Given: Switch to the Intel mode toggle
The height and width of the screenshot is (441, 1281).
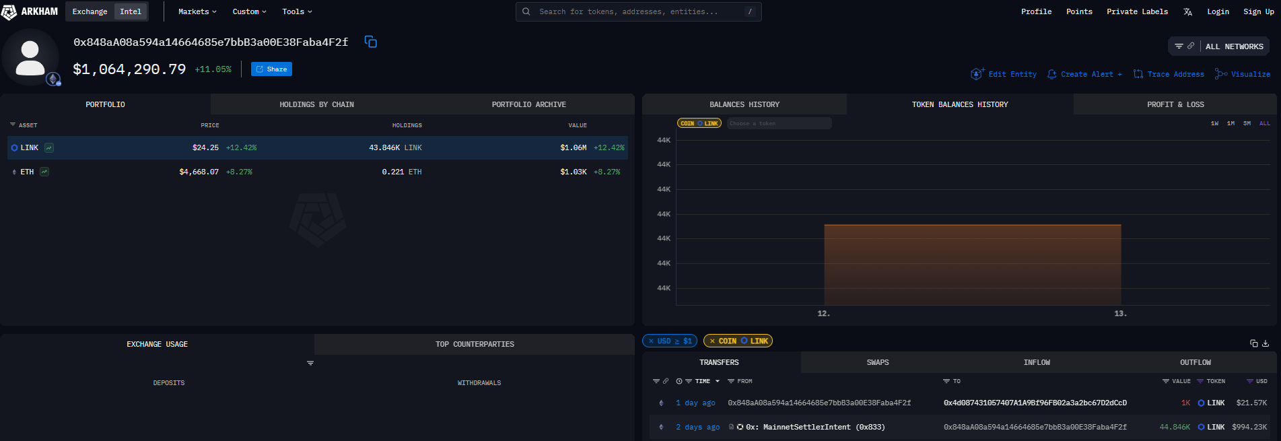Looking at the screenshot, I should [131, 11].
